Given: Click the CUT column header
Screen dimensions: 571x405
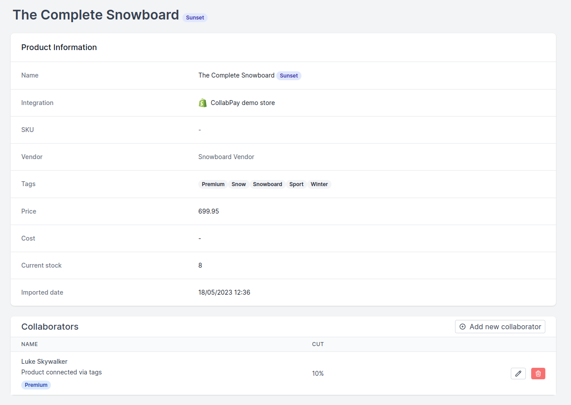Looking at the screenshot, I should 318,344.
